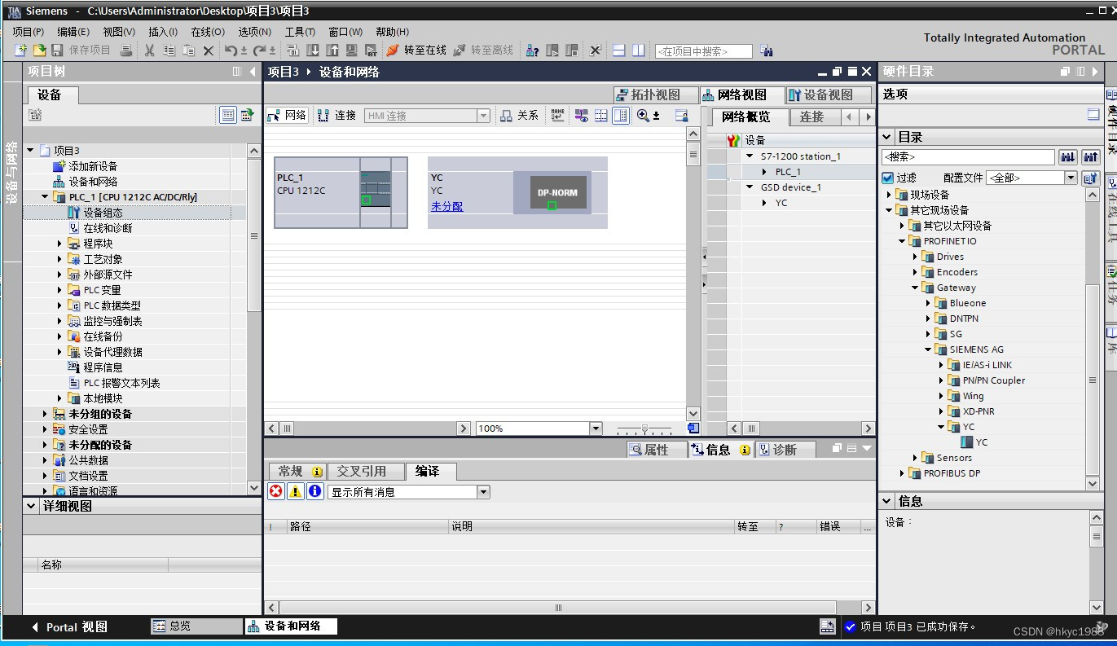
Task: Click split editor vertically icon
Action: (638, 51)
